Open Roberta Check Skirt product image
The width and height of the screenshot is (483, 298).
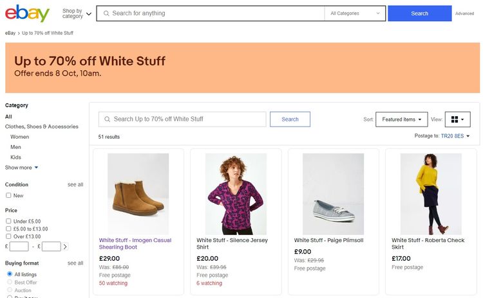[431, 194]
